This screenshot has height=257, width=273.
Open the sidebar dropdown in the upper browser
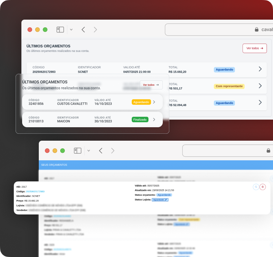(x=71, y=30)
